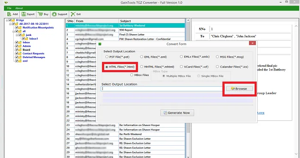Screen dimensions: 300x158
Task: Click the email list scroll down arrow
Action: pos(188,157)
